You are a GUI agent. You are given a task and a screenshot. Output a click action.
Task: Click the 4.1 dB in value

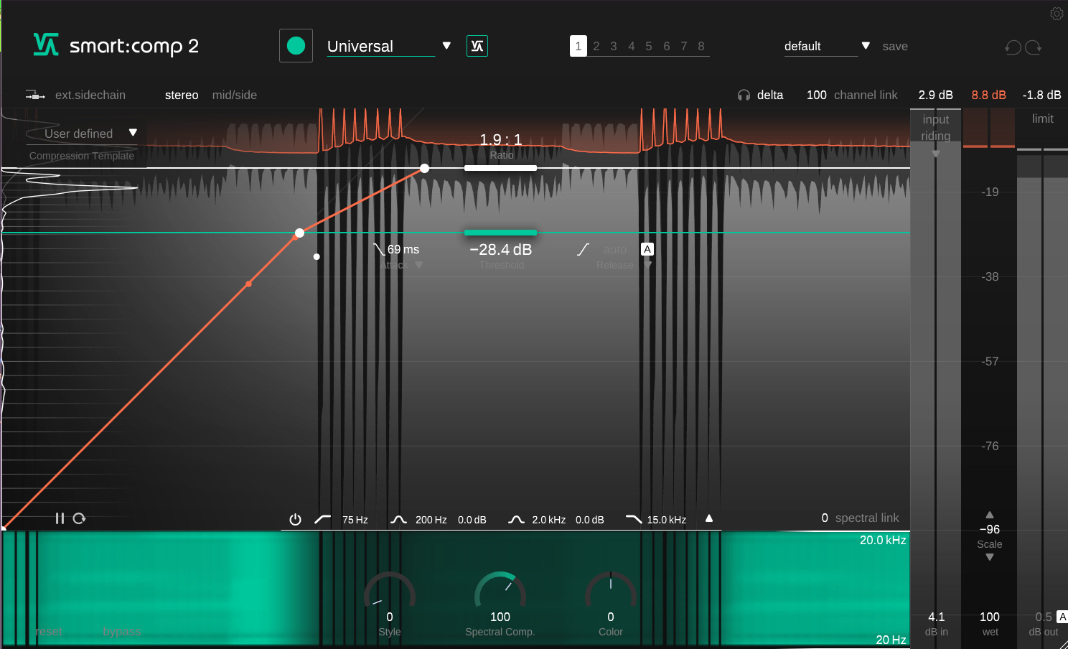936,617
